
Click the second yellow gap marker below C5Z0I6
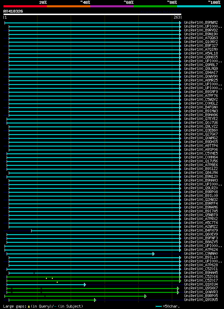click(52, 278)
